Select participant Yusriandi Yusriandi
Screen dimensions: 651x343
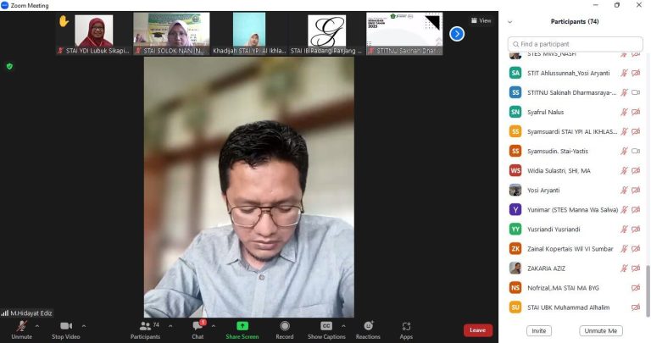click(575, 229)
